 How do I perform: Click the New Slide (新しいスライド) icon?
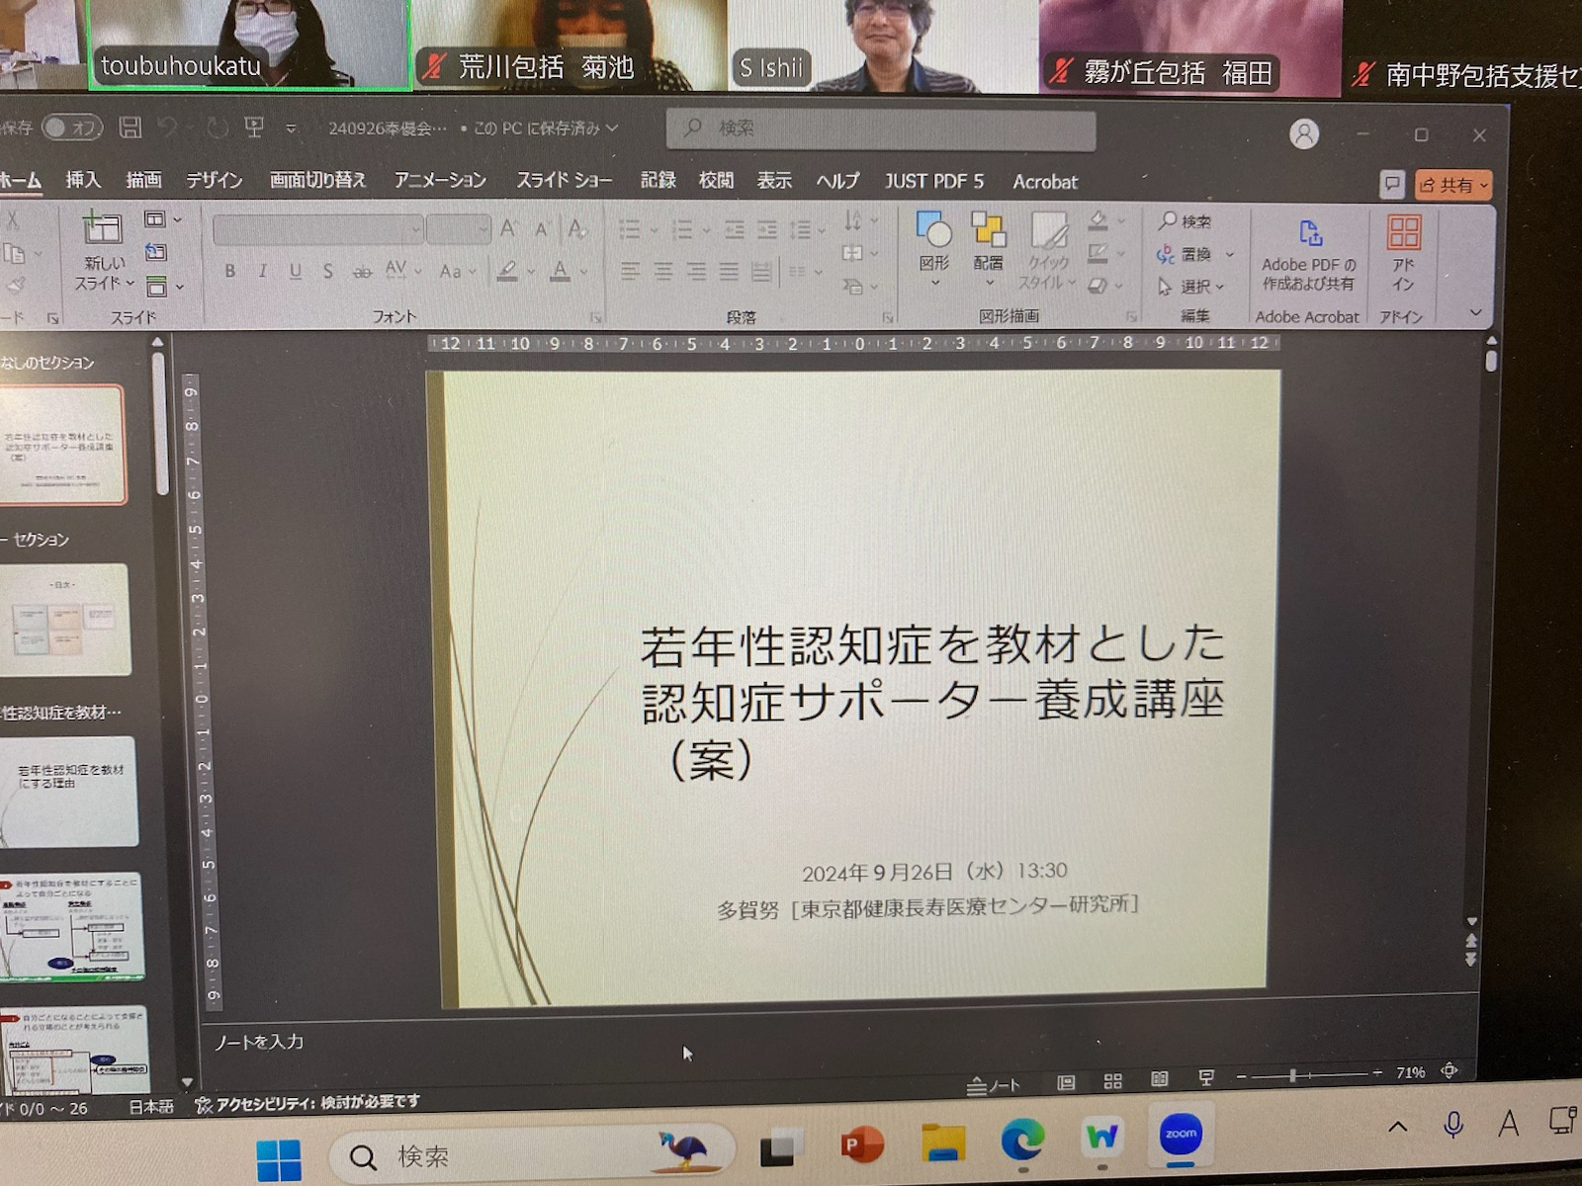point(102,230)
